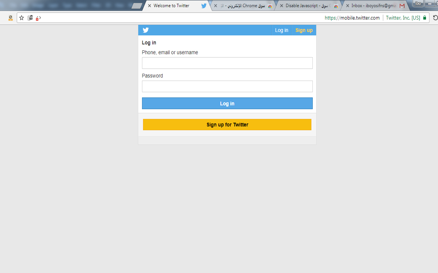The width and height of the screenshot is (438, 273).
Task: Focus the Password field
Action: pyautogui.click(x=227, y=86)
